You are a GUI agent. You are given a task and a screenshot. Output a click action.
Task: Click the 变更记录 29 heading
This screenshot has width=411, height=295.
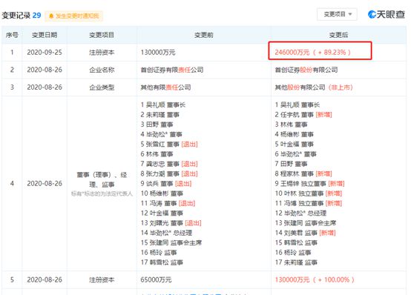[22, 16]
